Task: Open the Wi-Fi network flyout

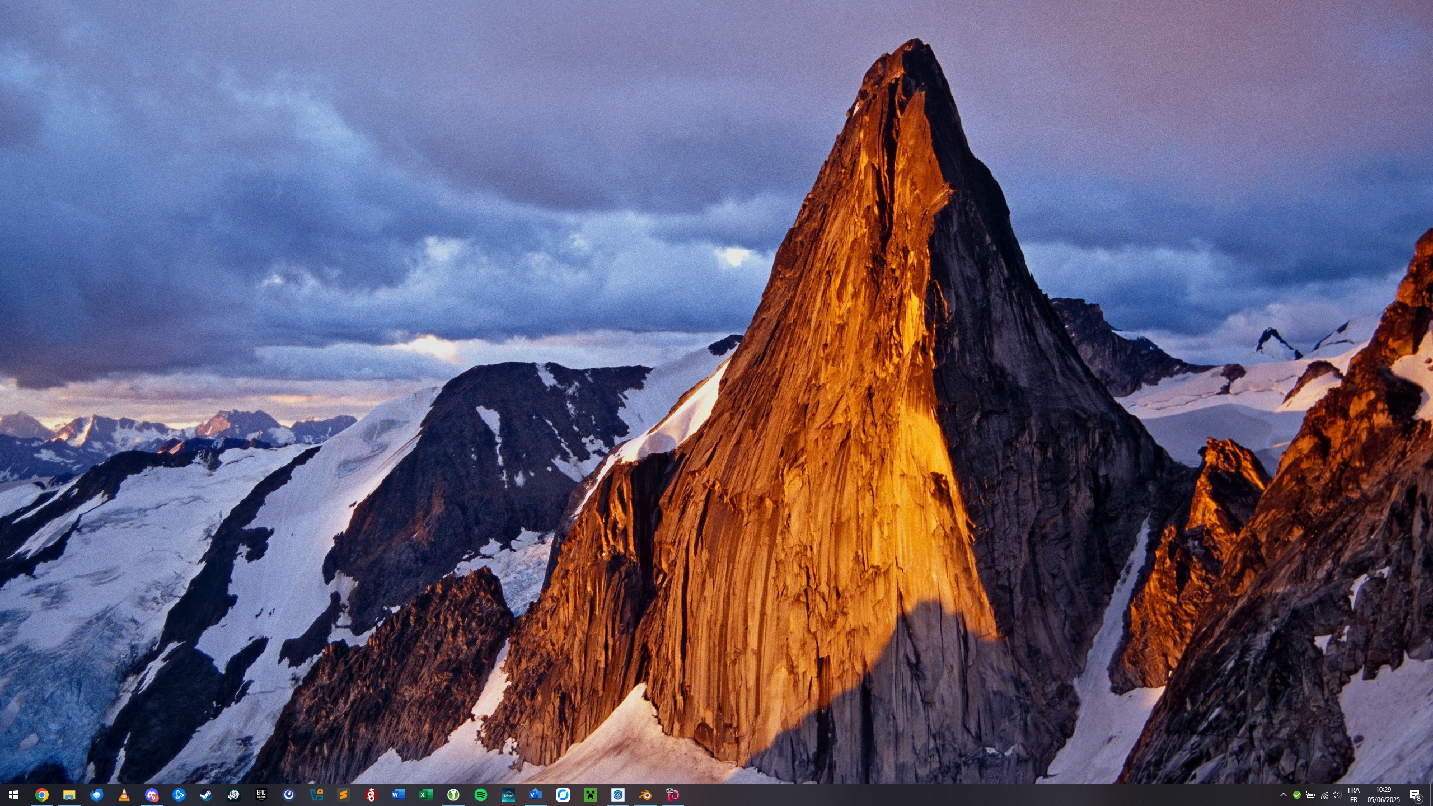Action: click(x=1324, y=795)
